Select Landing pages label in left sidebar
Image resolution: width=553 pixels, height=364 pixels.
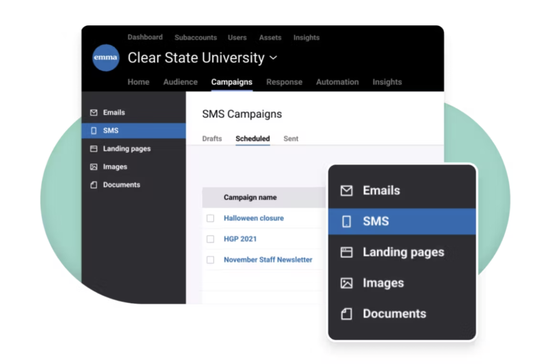coord(127,149)
